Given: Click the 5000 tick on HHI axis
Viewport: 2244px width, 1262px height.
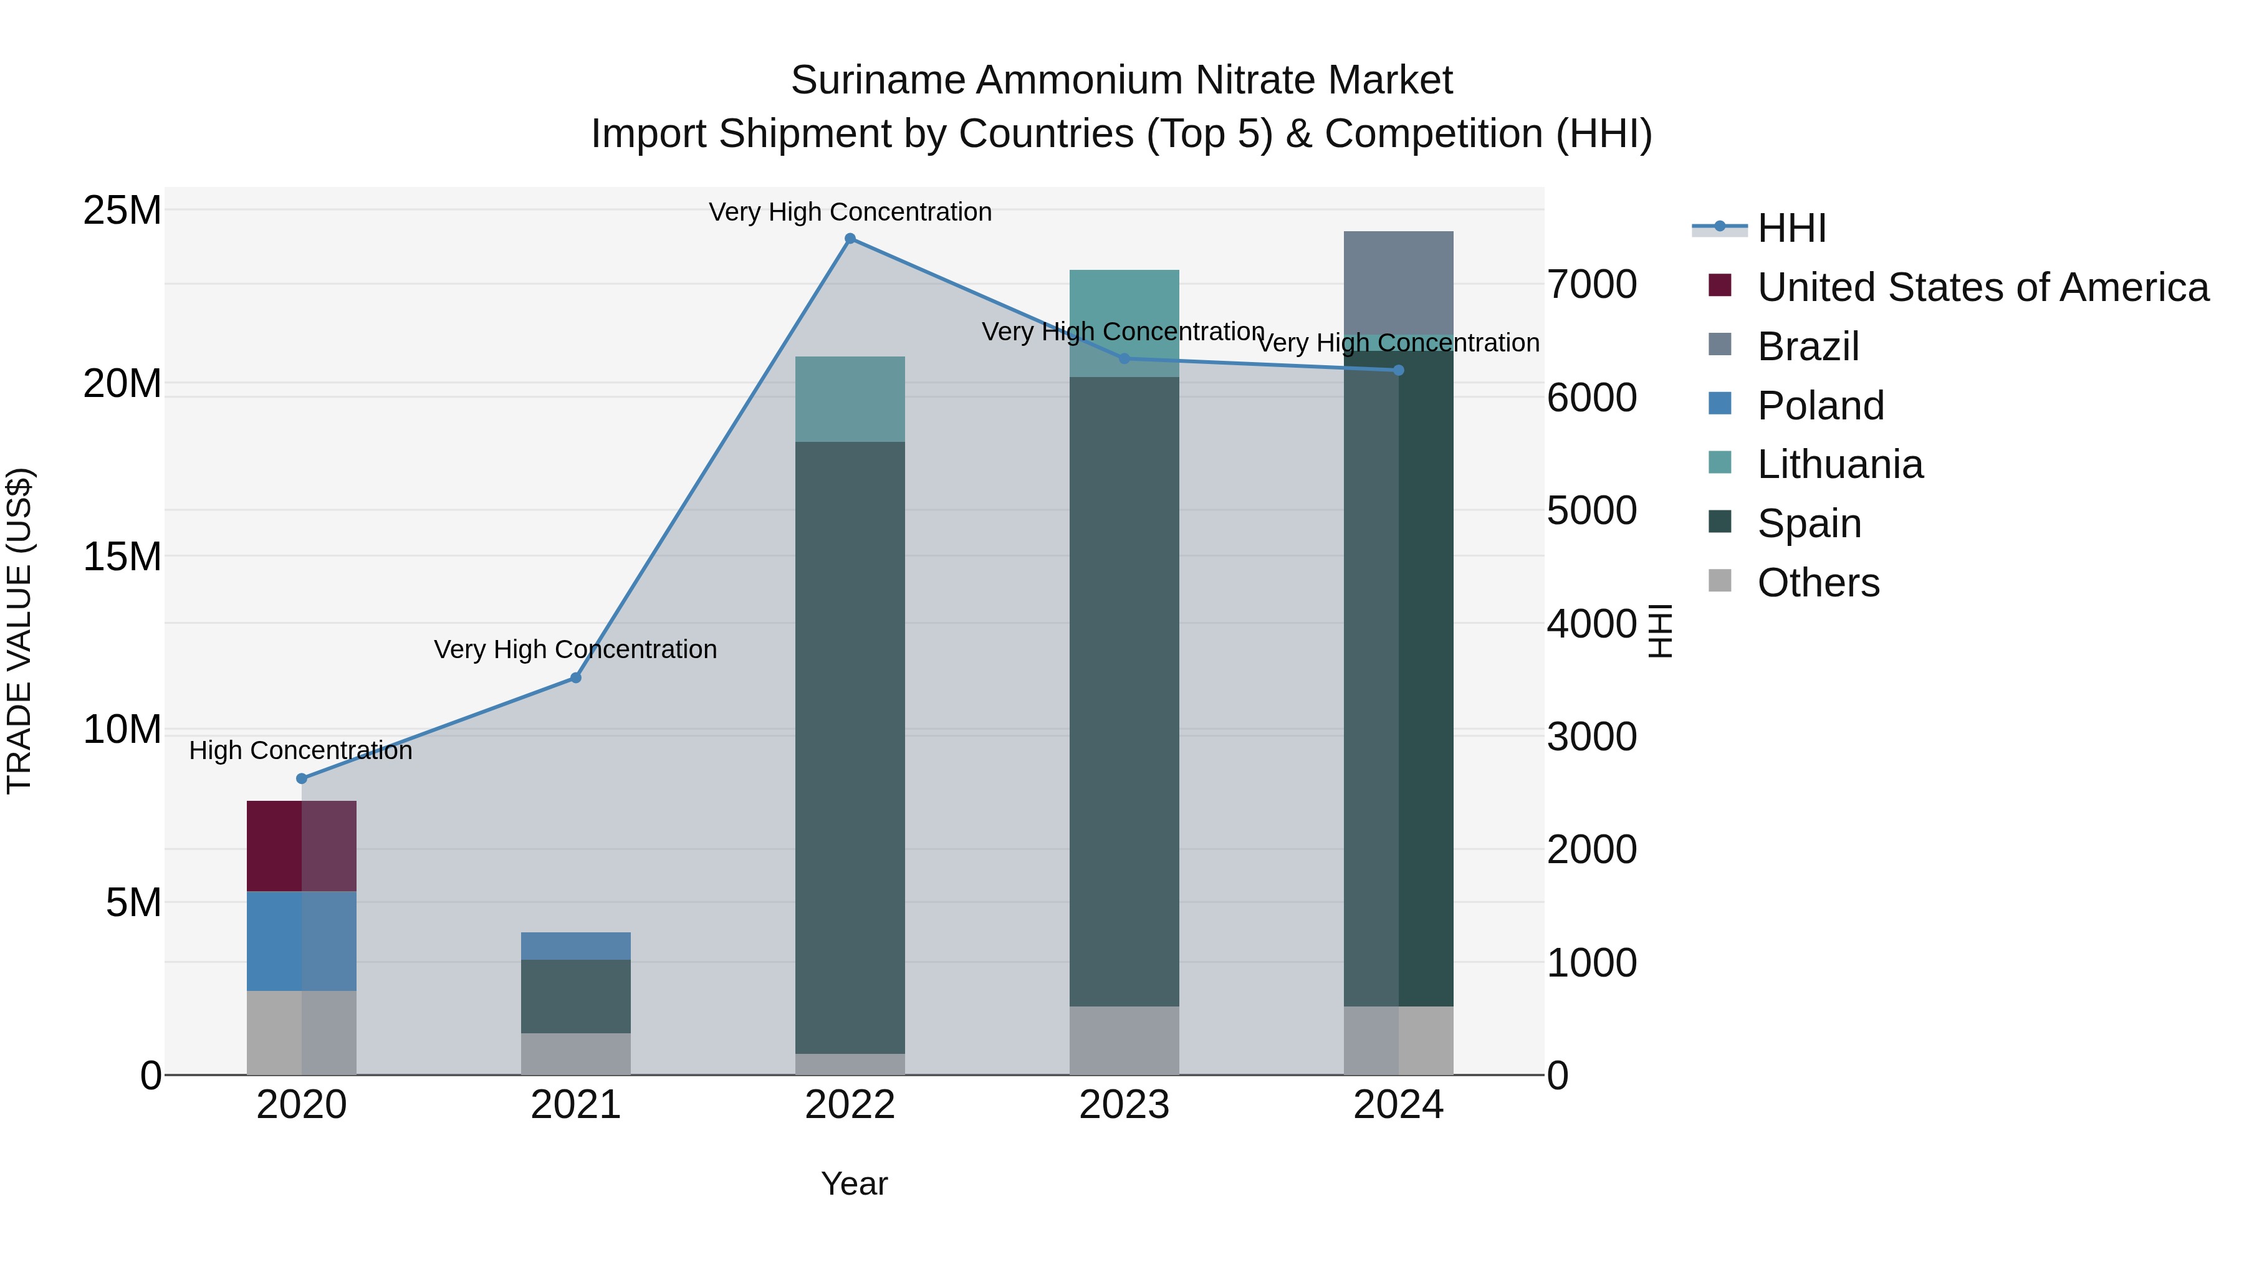Looking at the screenshot, I should click(x=1593, y=510).
